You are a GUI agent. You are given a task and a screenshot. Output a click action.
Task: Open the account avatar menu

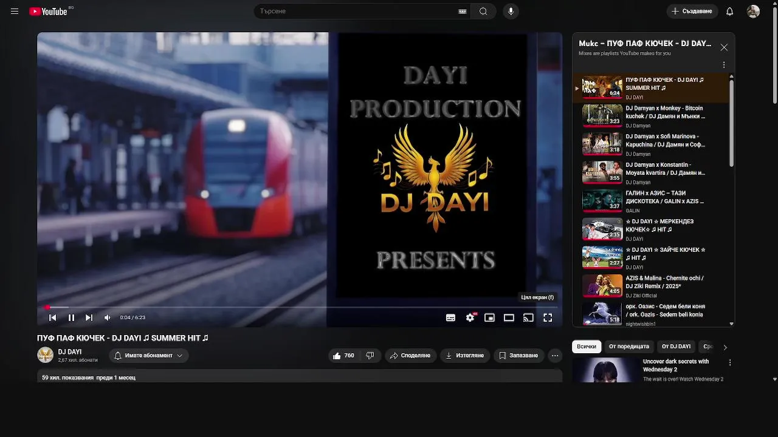753,12
